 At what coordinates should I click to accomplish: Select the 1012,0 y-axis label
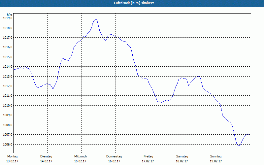coord(8,86)
